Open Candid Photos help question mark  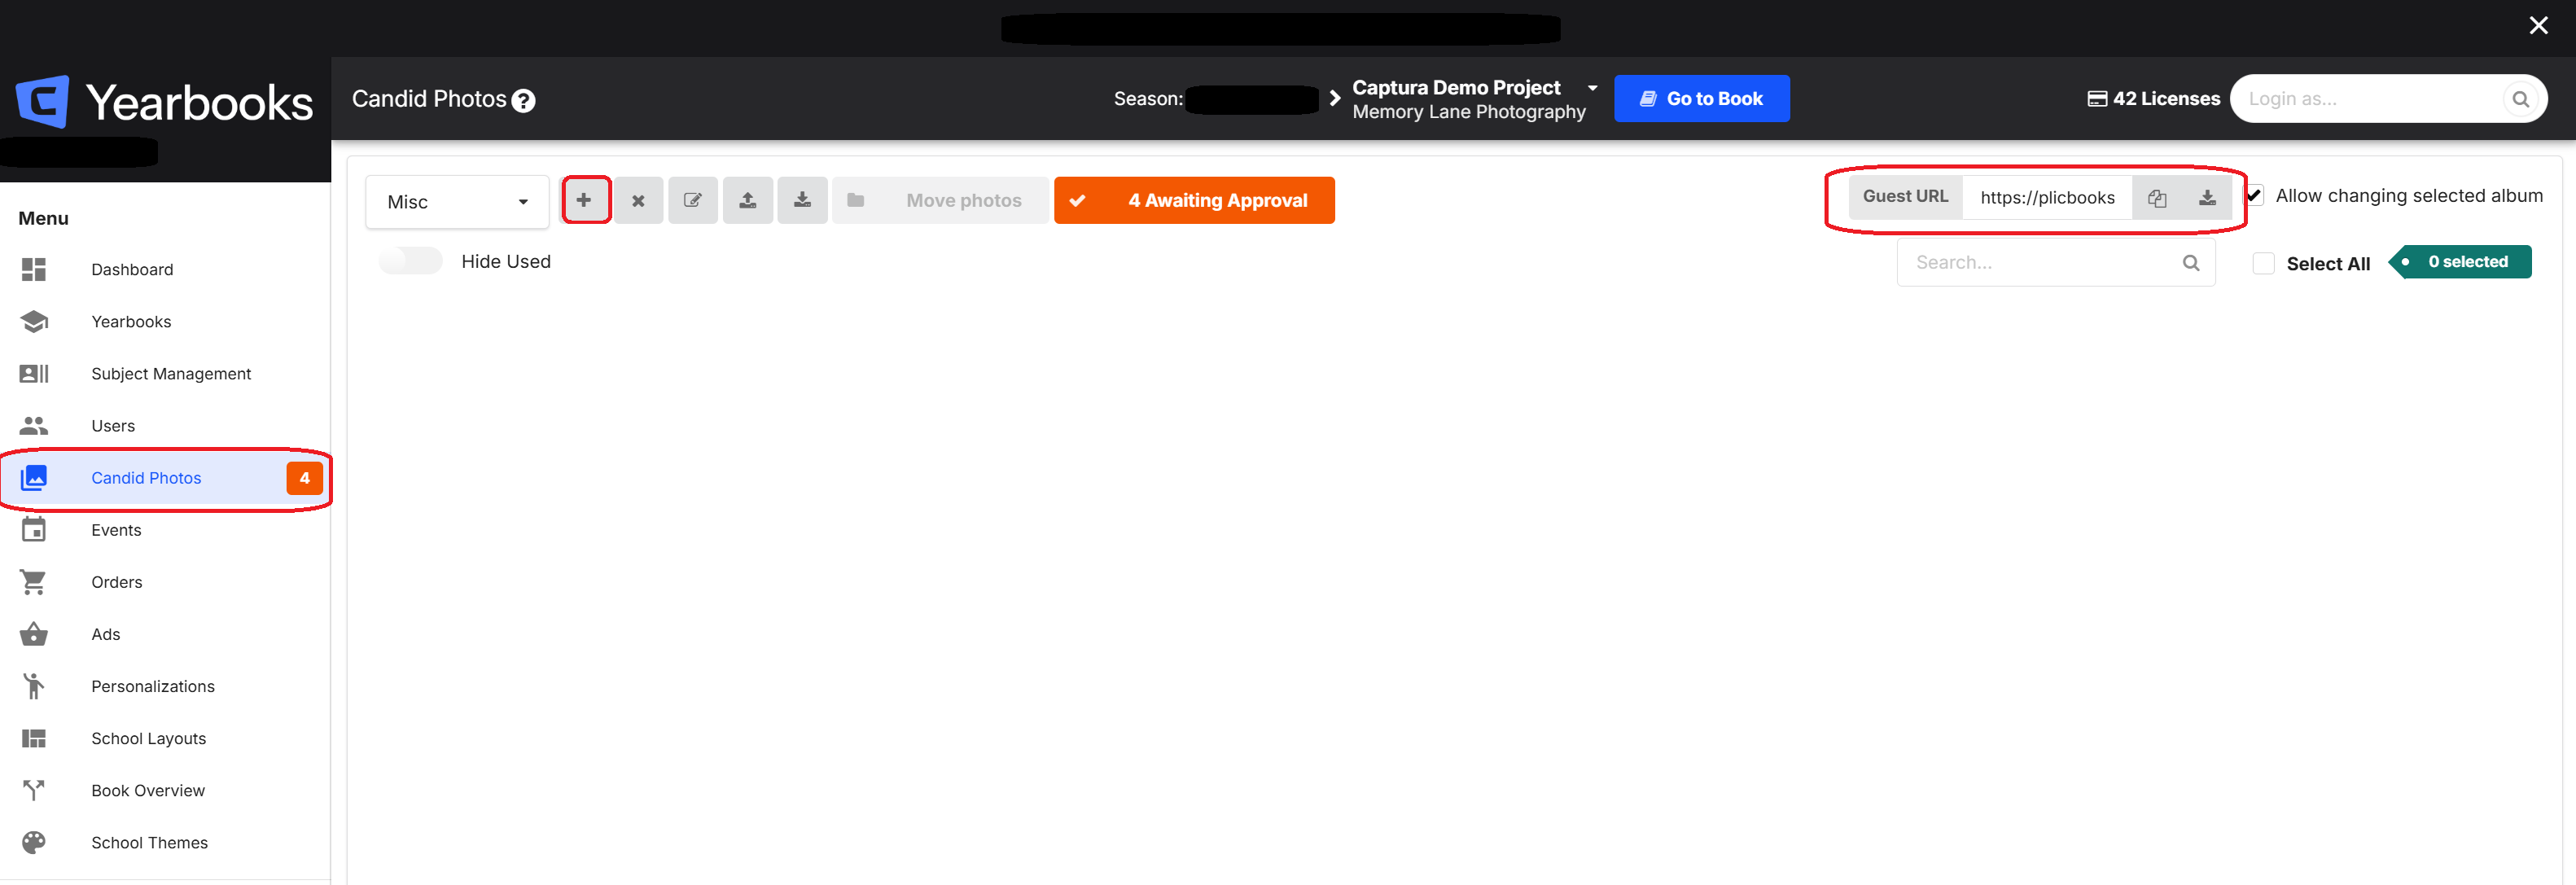click(x=523, y=100)
